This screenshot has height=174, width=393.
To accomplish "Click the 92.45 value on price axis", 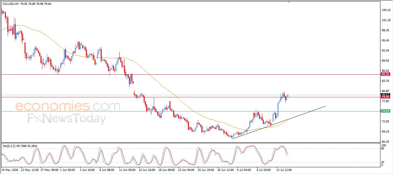I will click(385, 51).
